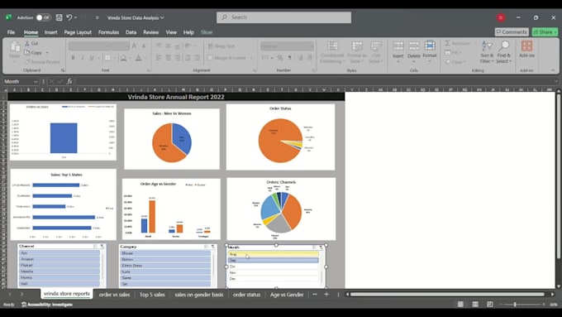This screenshot has width=562, height=317.
Task: Clear filter icon on Channel slicer
Action: (102, 247)
